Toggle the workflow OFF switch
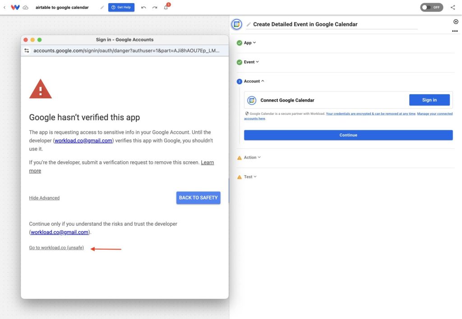Viewport: 462px width, 319px height. (x=431, y=7)
